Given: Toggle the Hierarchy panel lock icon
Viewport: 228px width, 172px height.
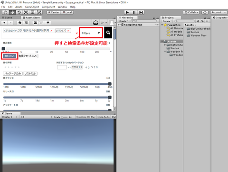Looking at the screenshot, I should pyautogui.click(x=154, y=18).
